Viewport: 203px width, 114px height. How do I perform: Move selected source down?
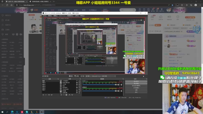pos(72,95)
